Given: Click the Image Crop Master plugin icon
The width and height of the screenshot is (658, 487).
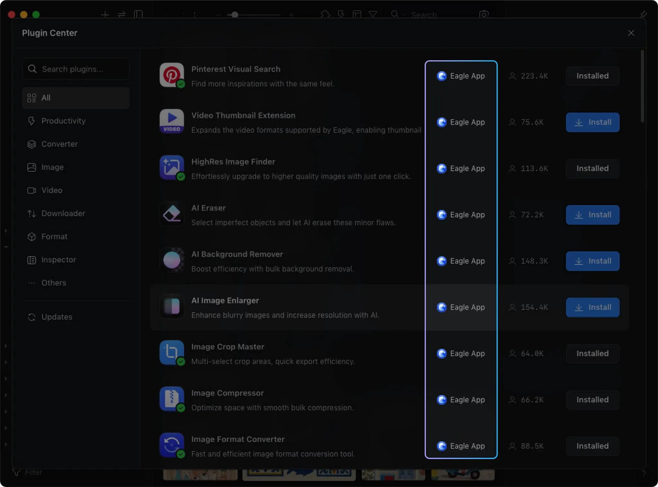Looking at the screenshot, I should (172, 352).
